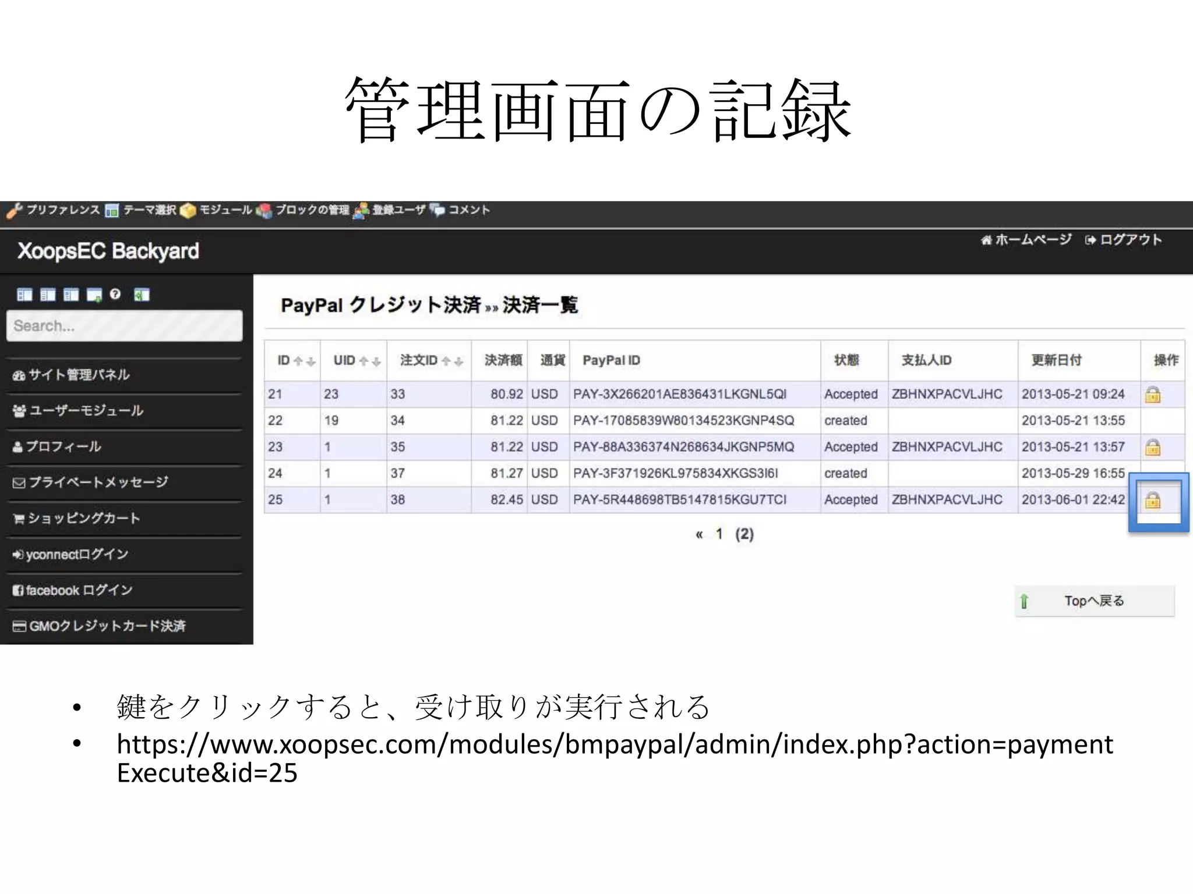The width and height of the screenshot is (1193, 894).
Task: Click ログアウト to log out
Action: (1123, 240)
